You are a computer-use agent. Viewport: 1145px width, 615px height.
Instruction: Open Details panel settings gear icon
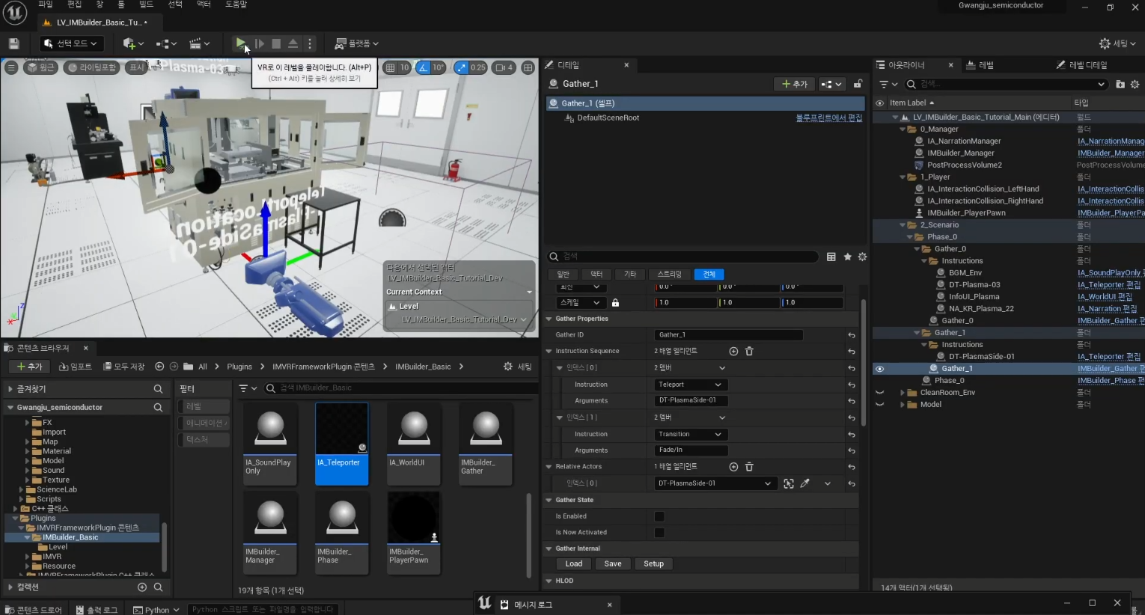coord(862,257)
